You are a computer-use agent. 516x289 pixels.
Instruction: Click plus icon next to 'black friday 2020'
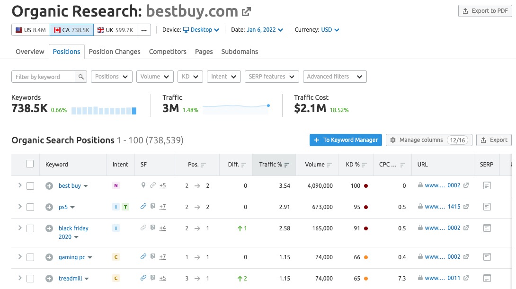49,228
